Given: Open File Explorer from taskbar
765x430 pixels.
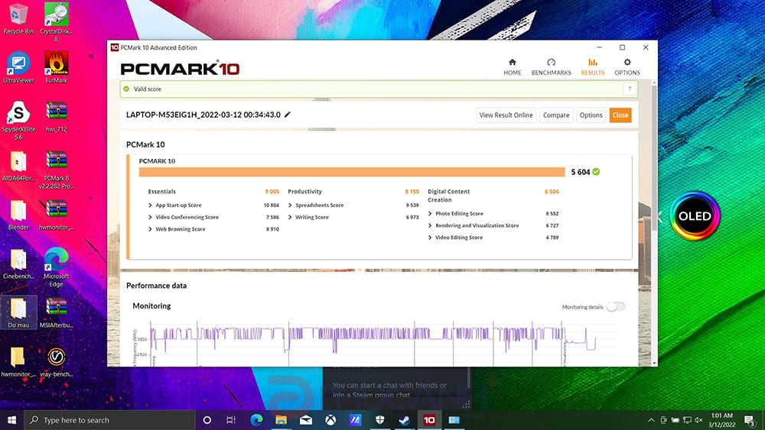Looking at the screenshot, I should coord(281,420).
